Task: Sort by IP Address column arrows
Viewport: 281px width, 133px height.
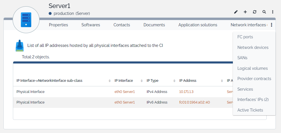Action: point(222,81)
